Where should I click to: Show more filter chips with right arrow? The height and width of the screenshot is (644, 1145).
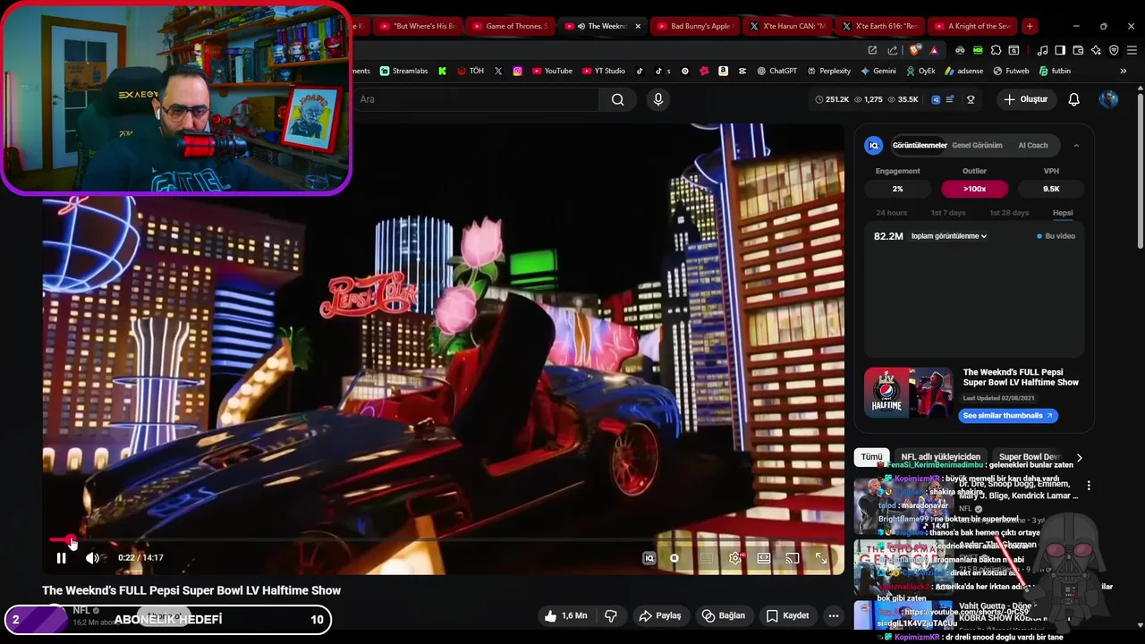click(1079, 457)
